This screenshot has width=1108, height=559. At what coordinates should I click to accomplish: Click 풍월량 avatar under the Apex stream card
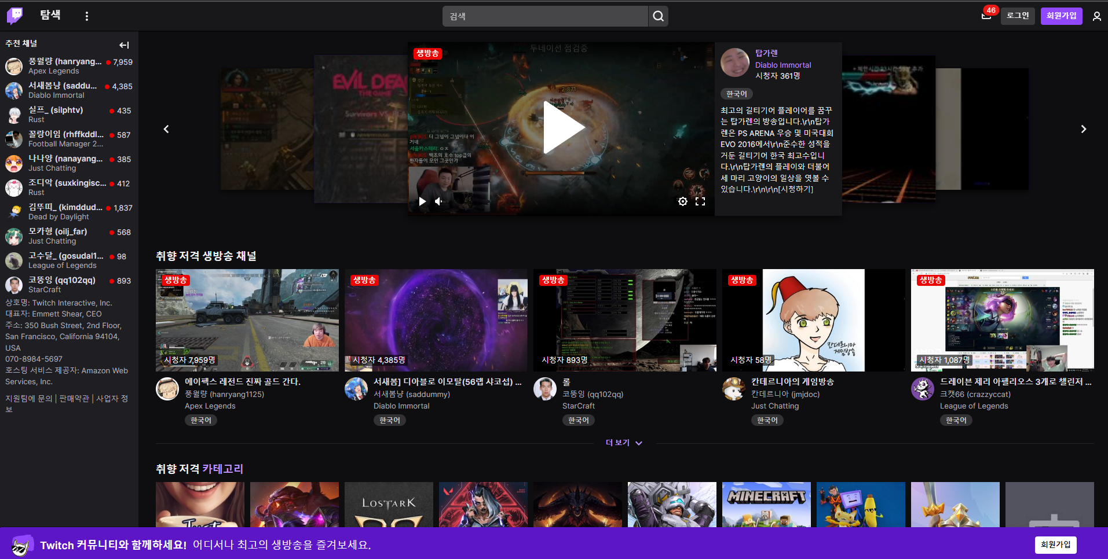(167, 389)
